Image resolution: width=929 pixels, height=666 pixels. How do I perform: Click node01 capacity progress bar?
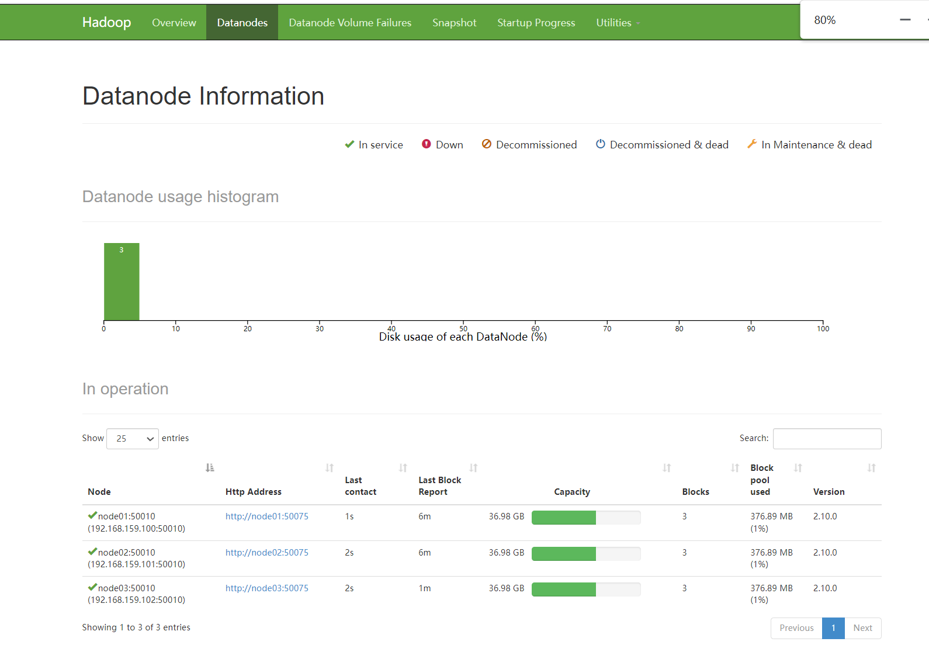click(x=586, y=518)
